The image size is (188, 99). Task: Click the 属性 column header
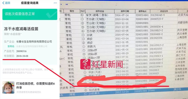[72, 11]
